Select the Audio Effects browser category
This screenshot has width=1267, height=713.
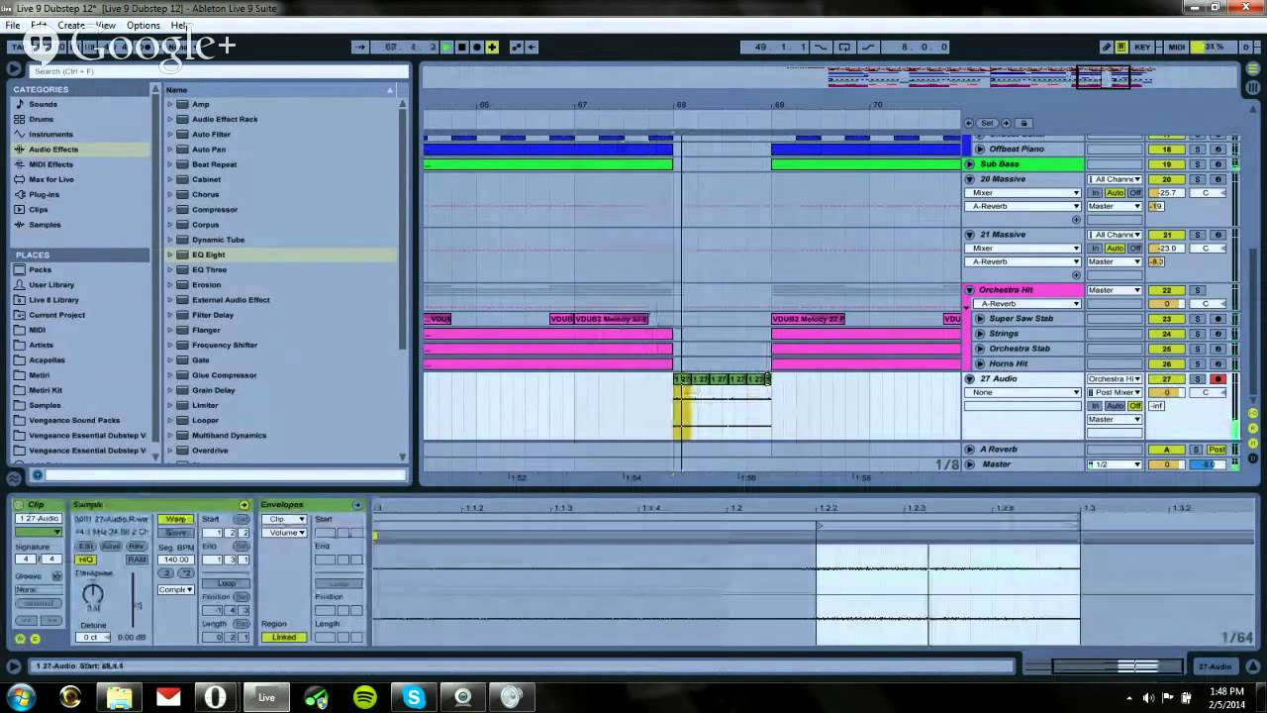click(53, 150)
